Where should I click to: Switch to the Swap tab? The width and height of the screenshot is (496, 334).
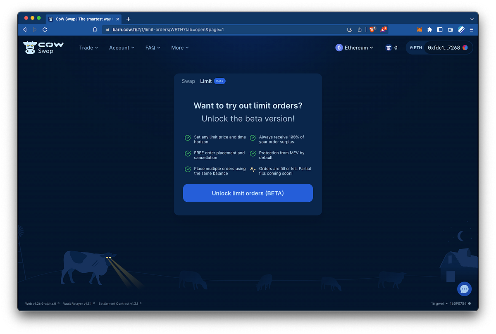coord(188,81)
